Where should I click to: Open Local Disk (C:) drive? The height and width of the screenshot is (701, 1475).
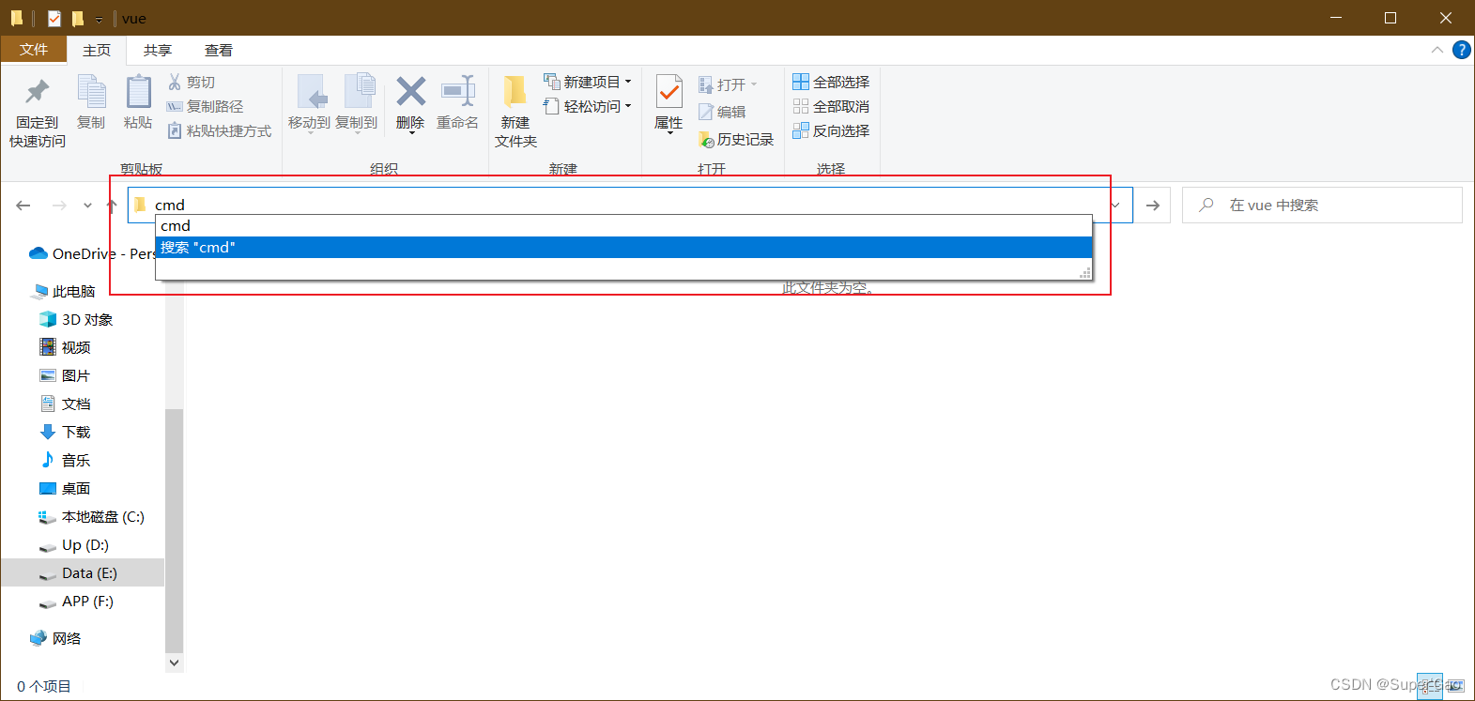pos(92,517)
